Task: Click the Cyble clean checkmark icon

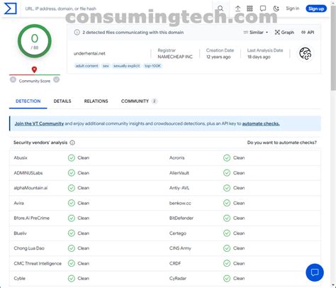Action: tap(72, 278)
